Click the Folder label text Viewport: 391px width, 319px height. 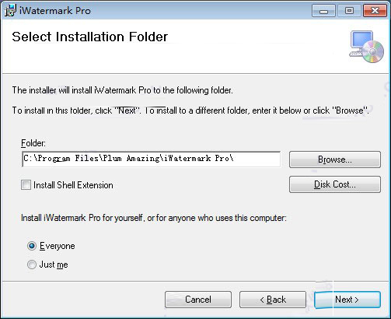click(33, 143)
